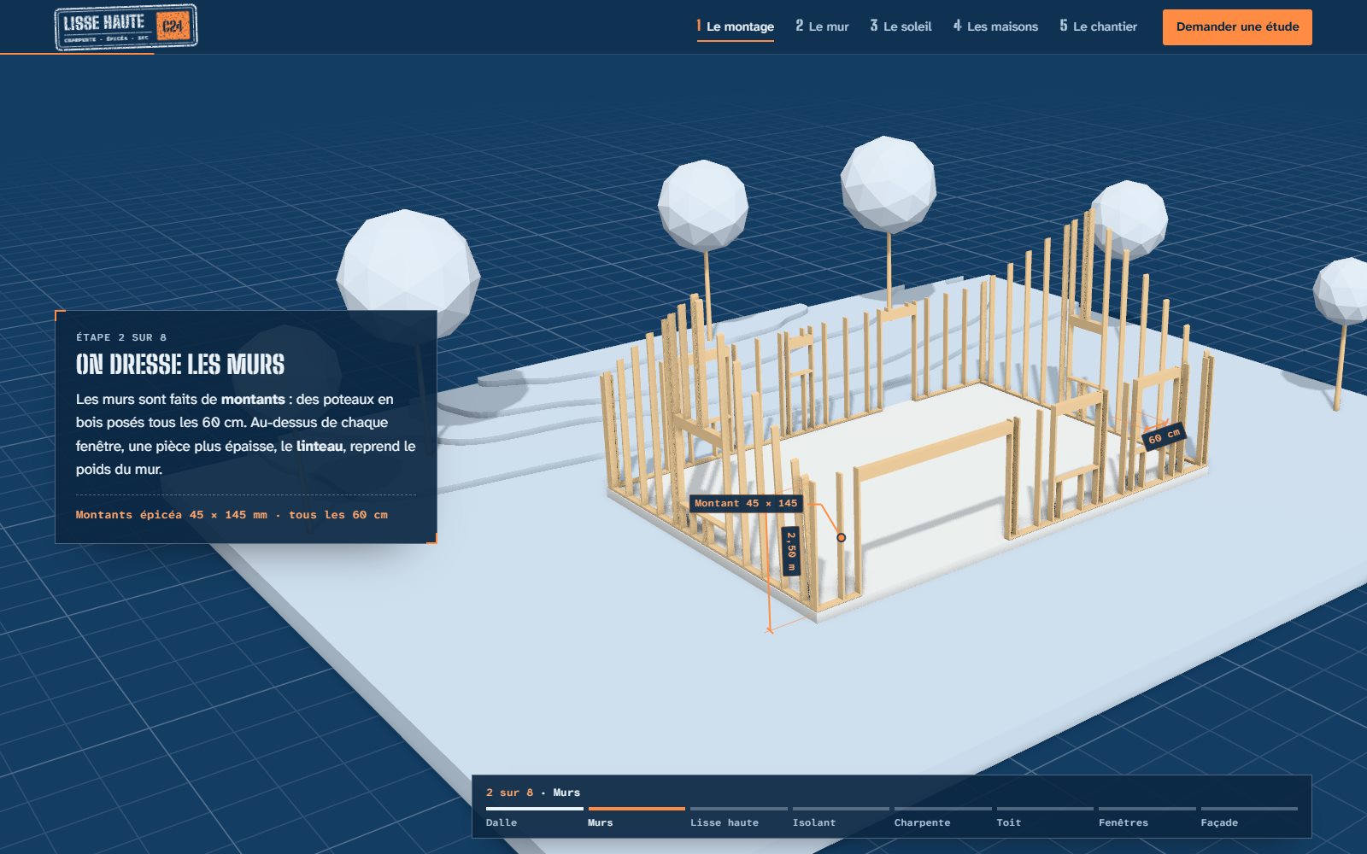Jump to the Charpente step
Viewport: 1367px width, 854px height.
[x=943, y=818]
